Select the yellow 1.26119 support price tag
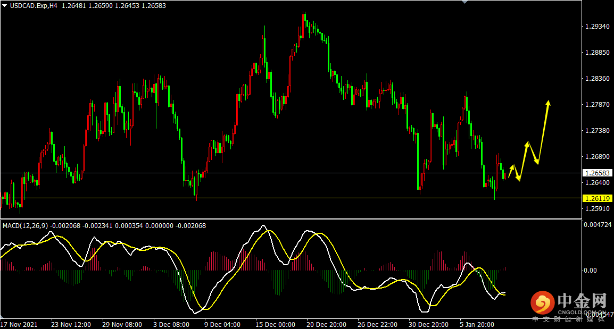The height and width of the screenshot is (329, 614). (x=598, y=198)
